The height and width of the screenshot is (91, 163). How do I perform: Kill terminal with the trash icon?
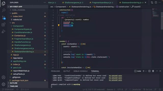(153, 71)
